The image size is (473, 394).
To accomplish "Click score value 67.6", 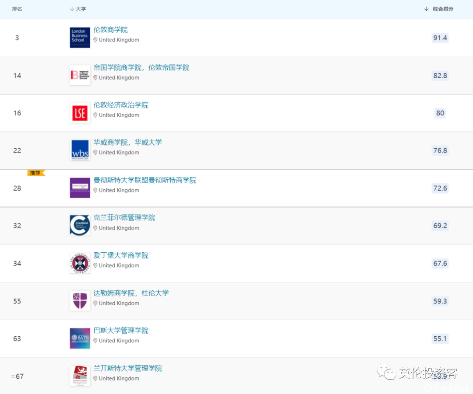I will [440, 264].
